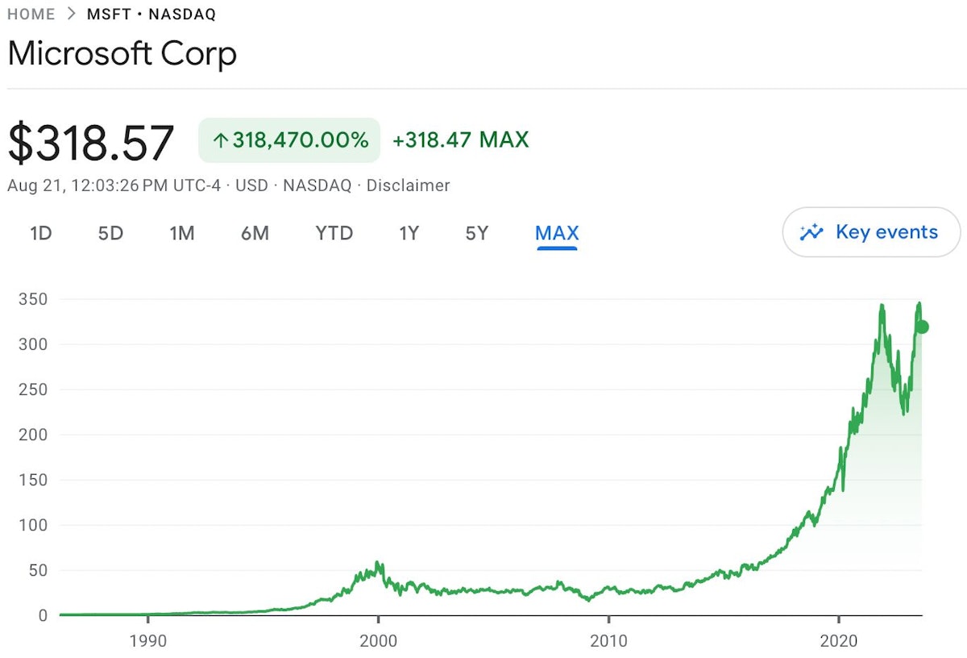Select the 5D time range

point(110,234)
